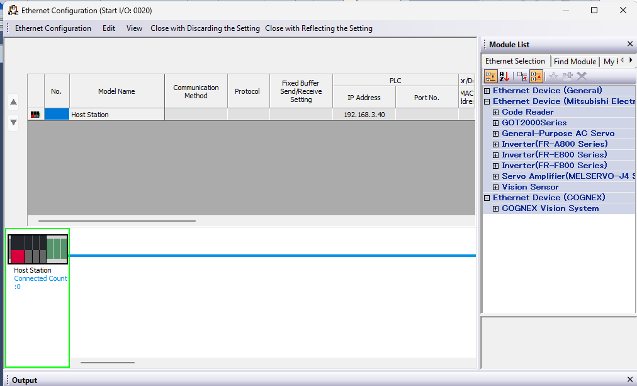Click the move down arrow beside the table
This screenshot has width=637, height=386.
[13, 122]
